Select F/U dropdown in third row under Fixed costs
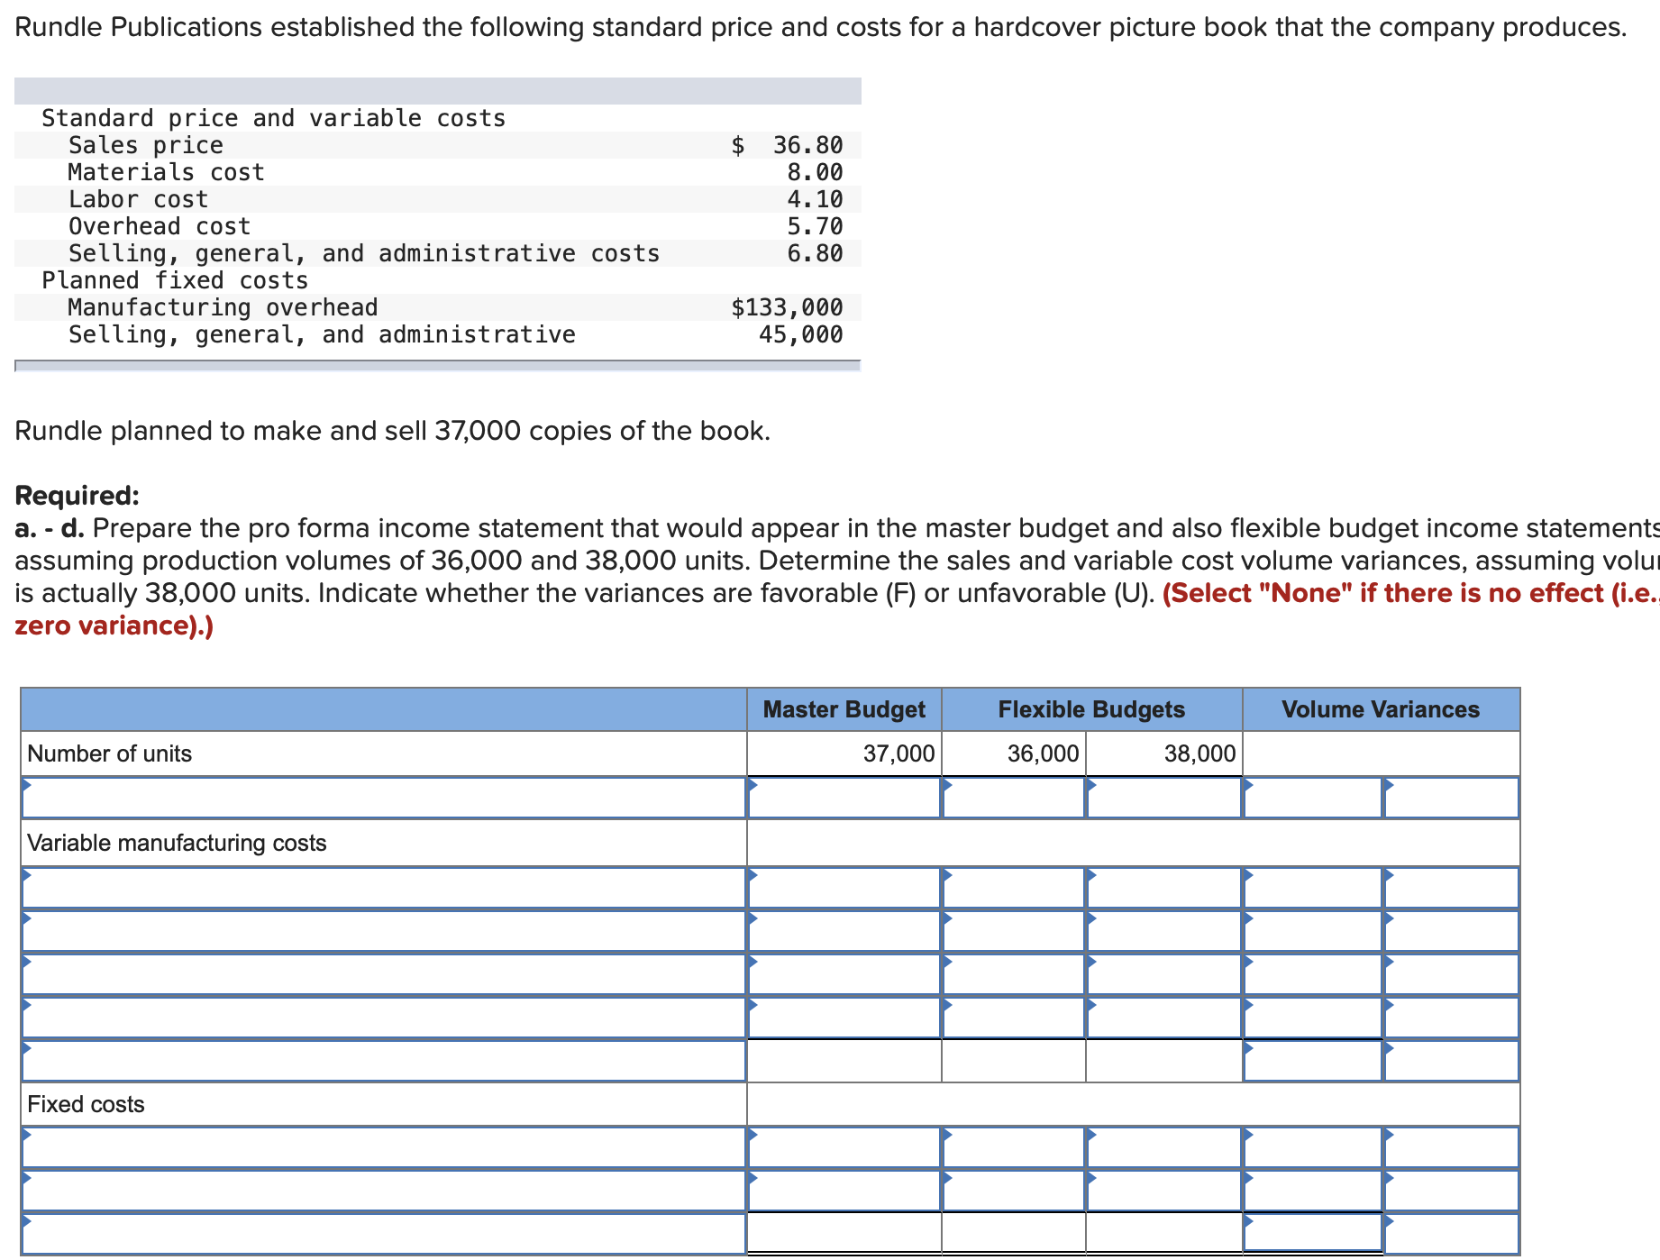Viewport: 1660px width, 1260px height. pos(1451,1234)
